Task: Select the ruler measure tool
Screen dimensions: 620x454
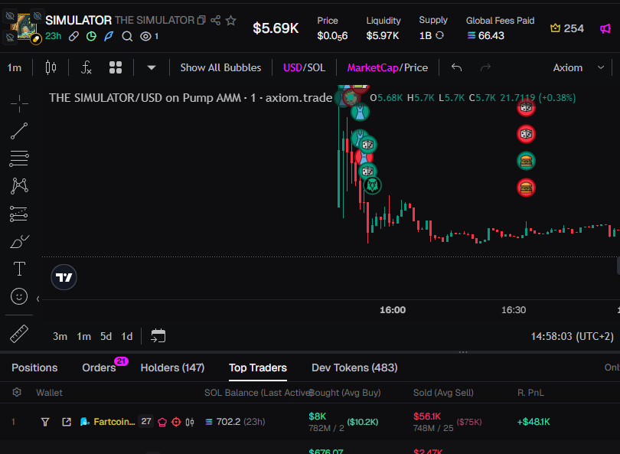Action: tap(19, 334)
